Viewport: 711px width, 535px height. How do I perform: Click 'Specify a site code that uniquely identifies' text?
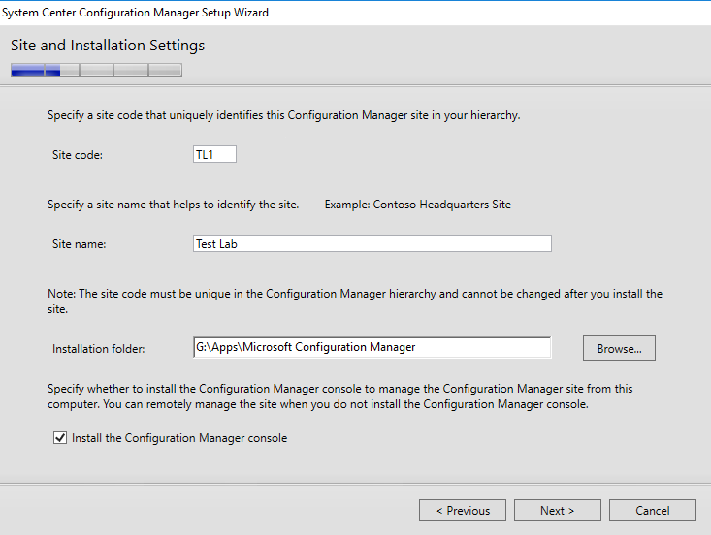pos(284,115)
